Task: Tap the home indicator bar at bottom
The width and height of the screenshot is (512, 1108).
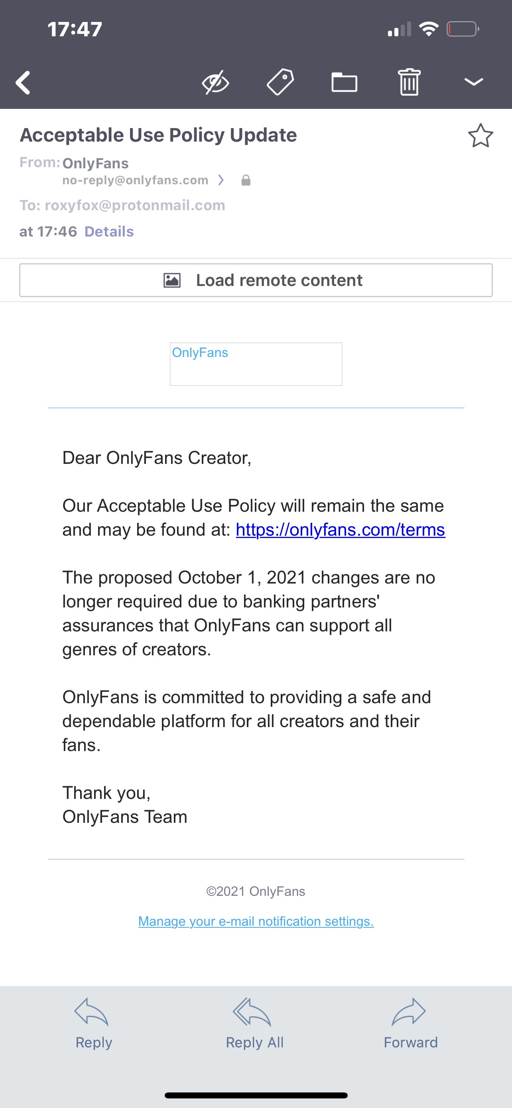Action: (256, 1096)
